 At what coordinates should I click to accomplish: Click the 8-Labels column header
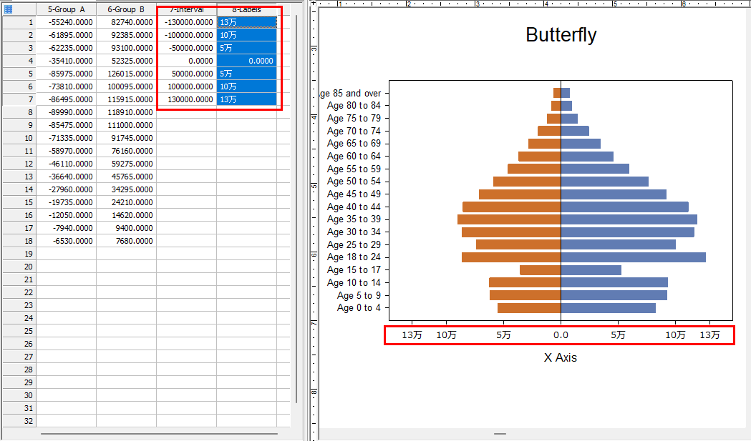tap(246, 9)
